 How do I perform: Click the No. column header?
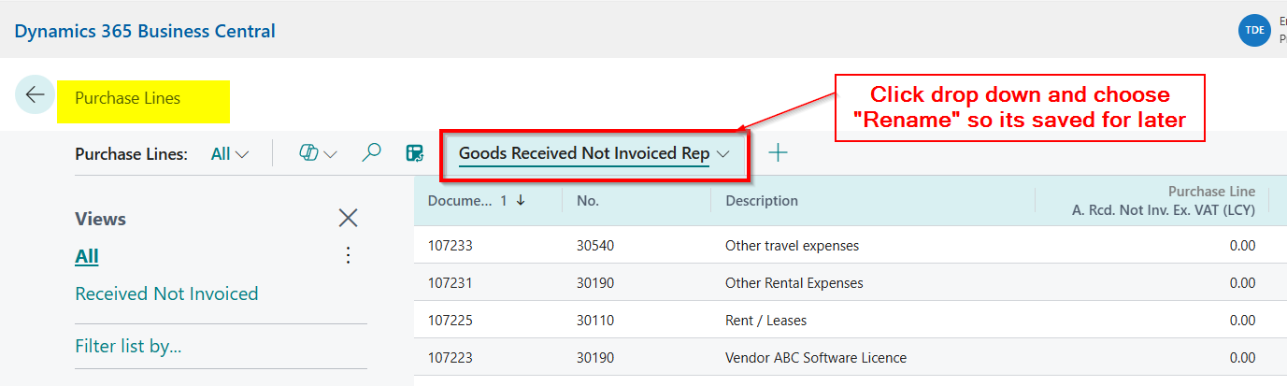[x=588, y=200]
